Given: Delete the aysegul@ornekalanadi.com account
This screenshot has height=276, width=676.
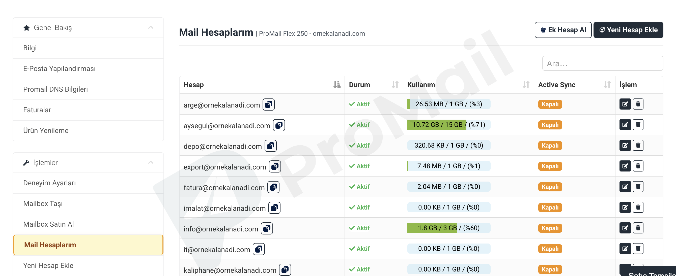Looking at the screenshot, I should tap(638, 125).
